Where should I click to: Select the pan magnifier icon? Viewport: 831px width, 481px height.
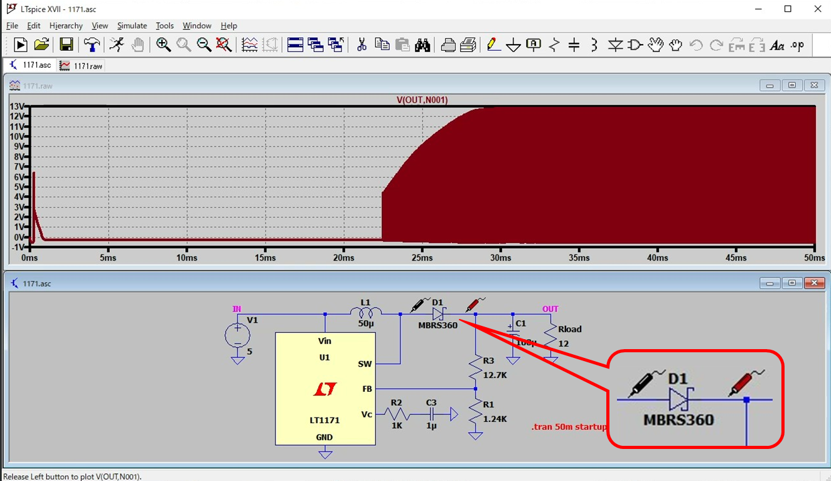pos(183,45)
